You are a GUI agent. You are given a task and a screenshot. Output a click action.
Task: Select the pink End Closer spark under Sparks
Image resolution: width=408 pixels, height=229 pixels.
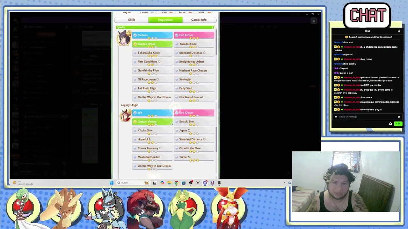[194, 35]
